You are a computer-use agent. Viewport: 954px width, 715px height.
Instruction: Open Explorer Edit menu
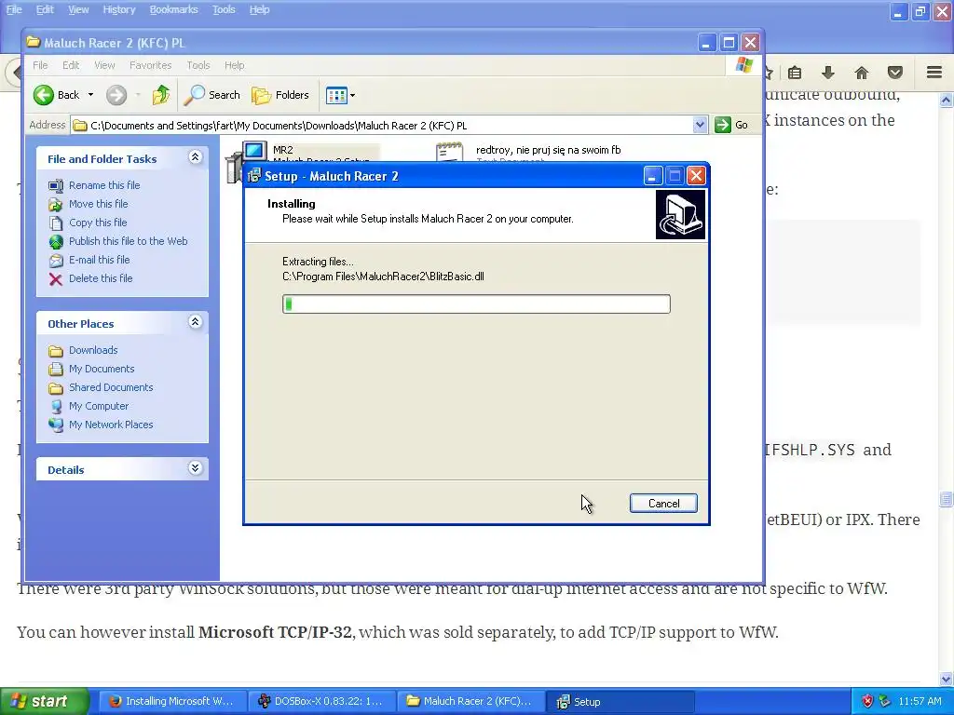click(x=71, y=65)
